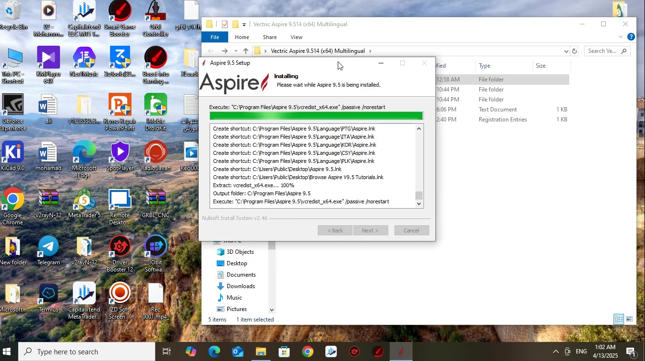Click the Forward arrow in File Explorer
Image resolution: width=645 pixels, height=361 pixels.
click(x=224, y=51)
